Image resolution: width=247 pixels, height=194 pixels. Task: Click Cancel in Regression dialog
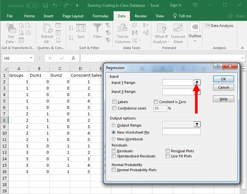coord(223,87)
